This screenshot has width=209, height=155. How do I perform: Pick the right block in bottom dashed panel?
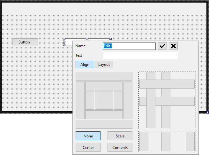pos(190,142)
